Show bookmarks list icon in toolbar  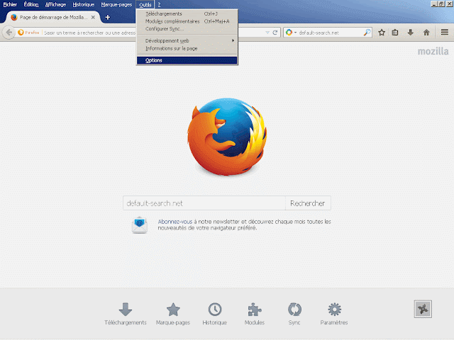point(395,33)
